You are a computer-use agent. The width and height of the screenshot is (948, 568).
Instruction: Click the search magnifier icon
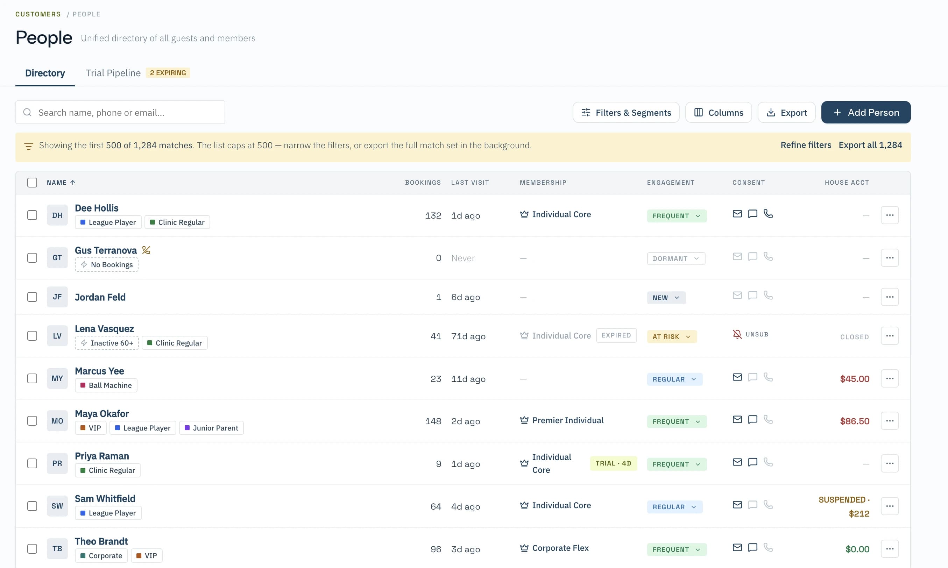pyautogui.click(x=27, y=112)
